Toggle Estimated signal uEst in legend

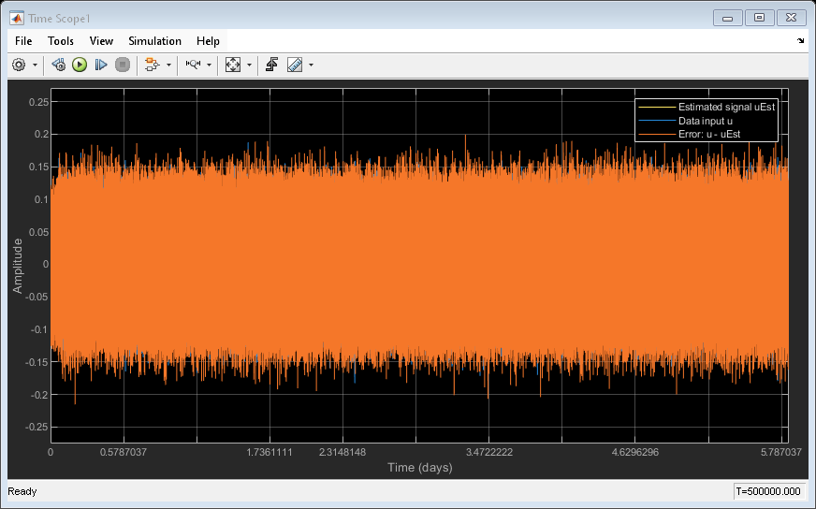click(x=726, y=108)
